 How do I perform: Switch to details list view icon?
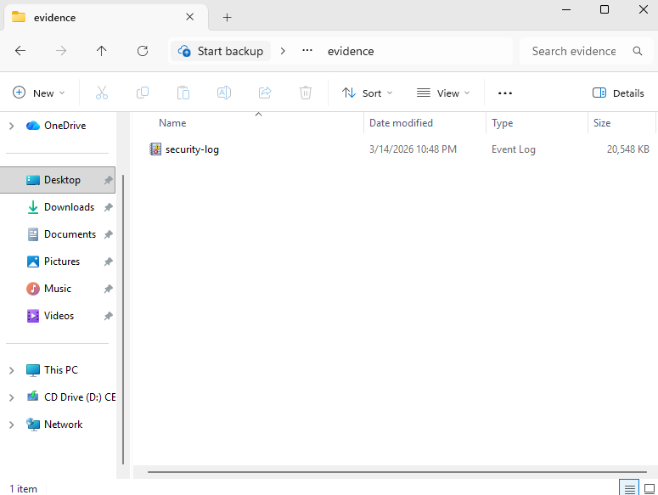coord(629,489)
